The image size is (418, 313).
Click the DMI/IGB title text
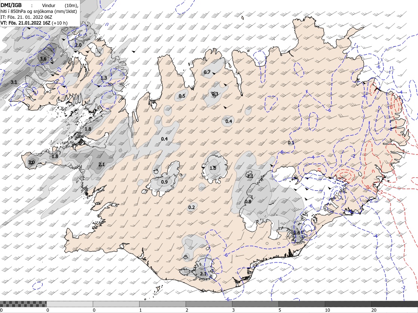pos(11,5)
